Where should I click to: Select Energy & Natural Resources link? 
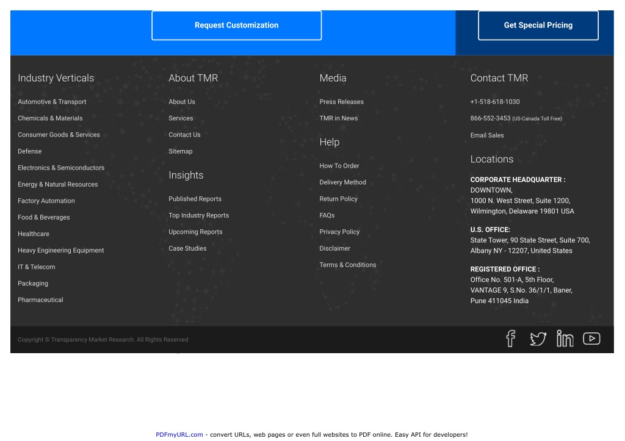point(58,184)
